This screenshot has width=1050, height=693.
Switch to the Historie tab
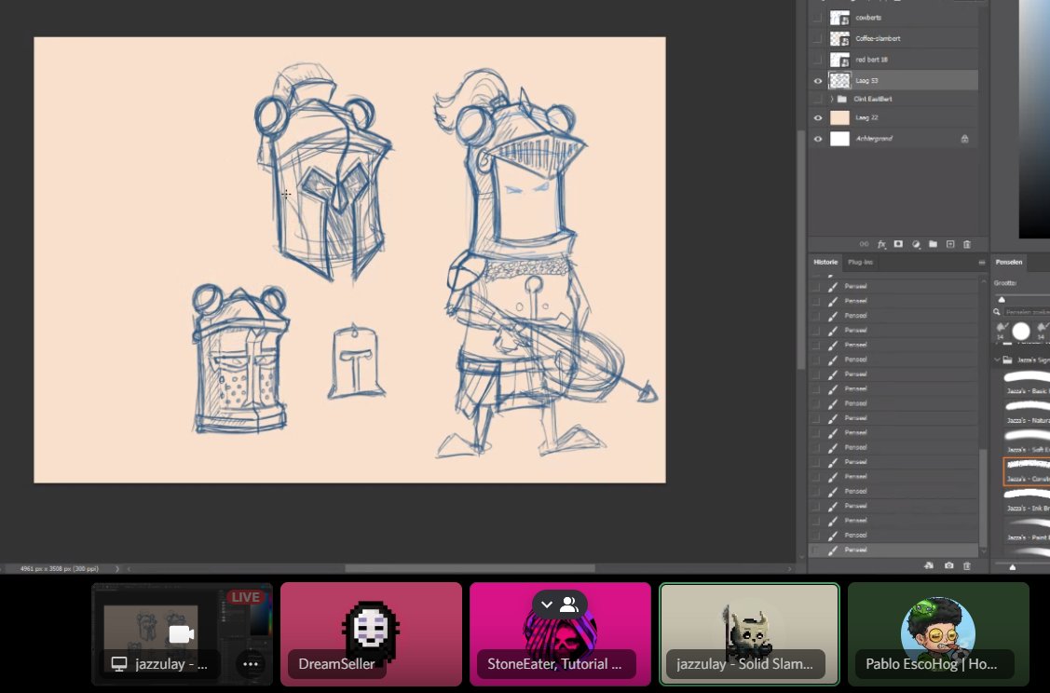point(825,263)
